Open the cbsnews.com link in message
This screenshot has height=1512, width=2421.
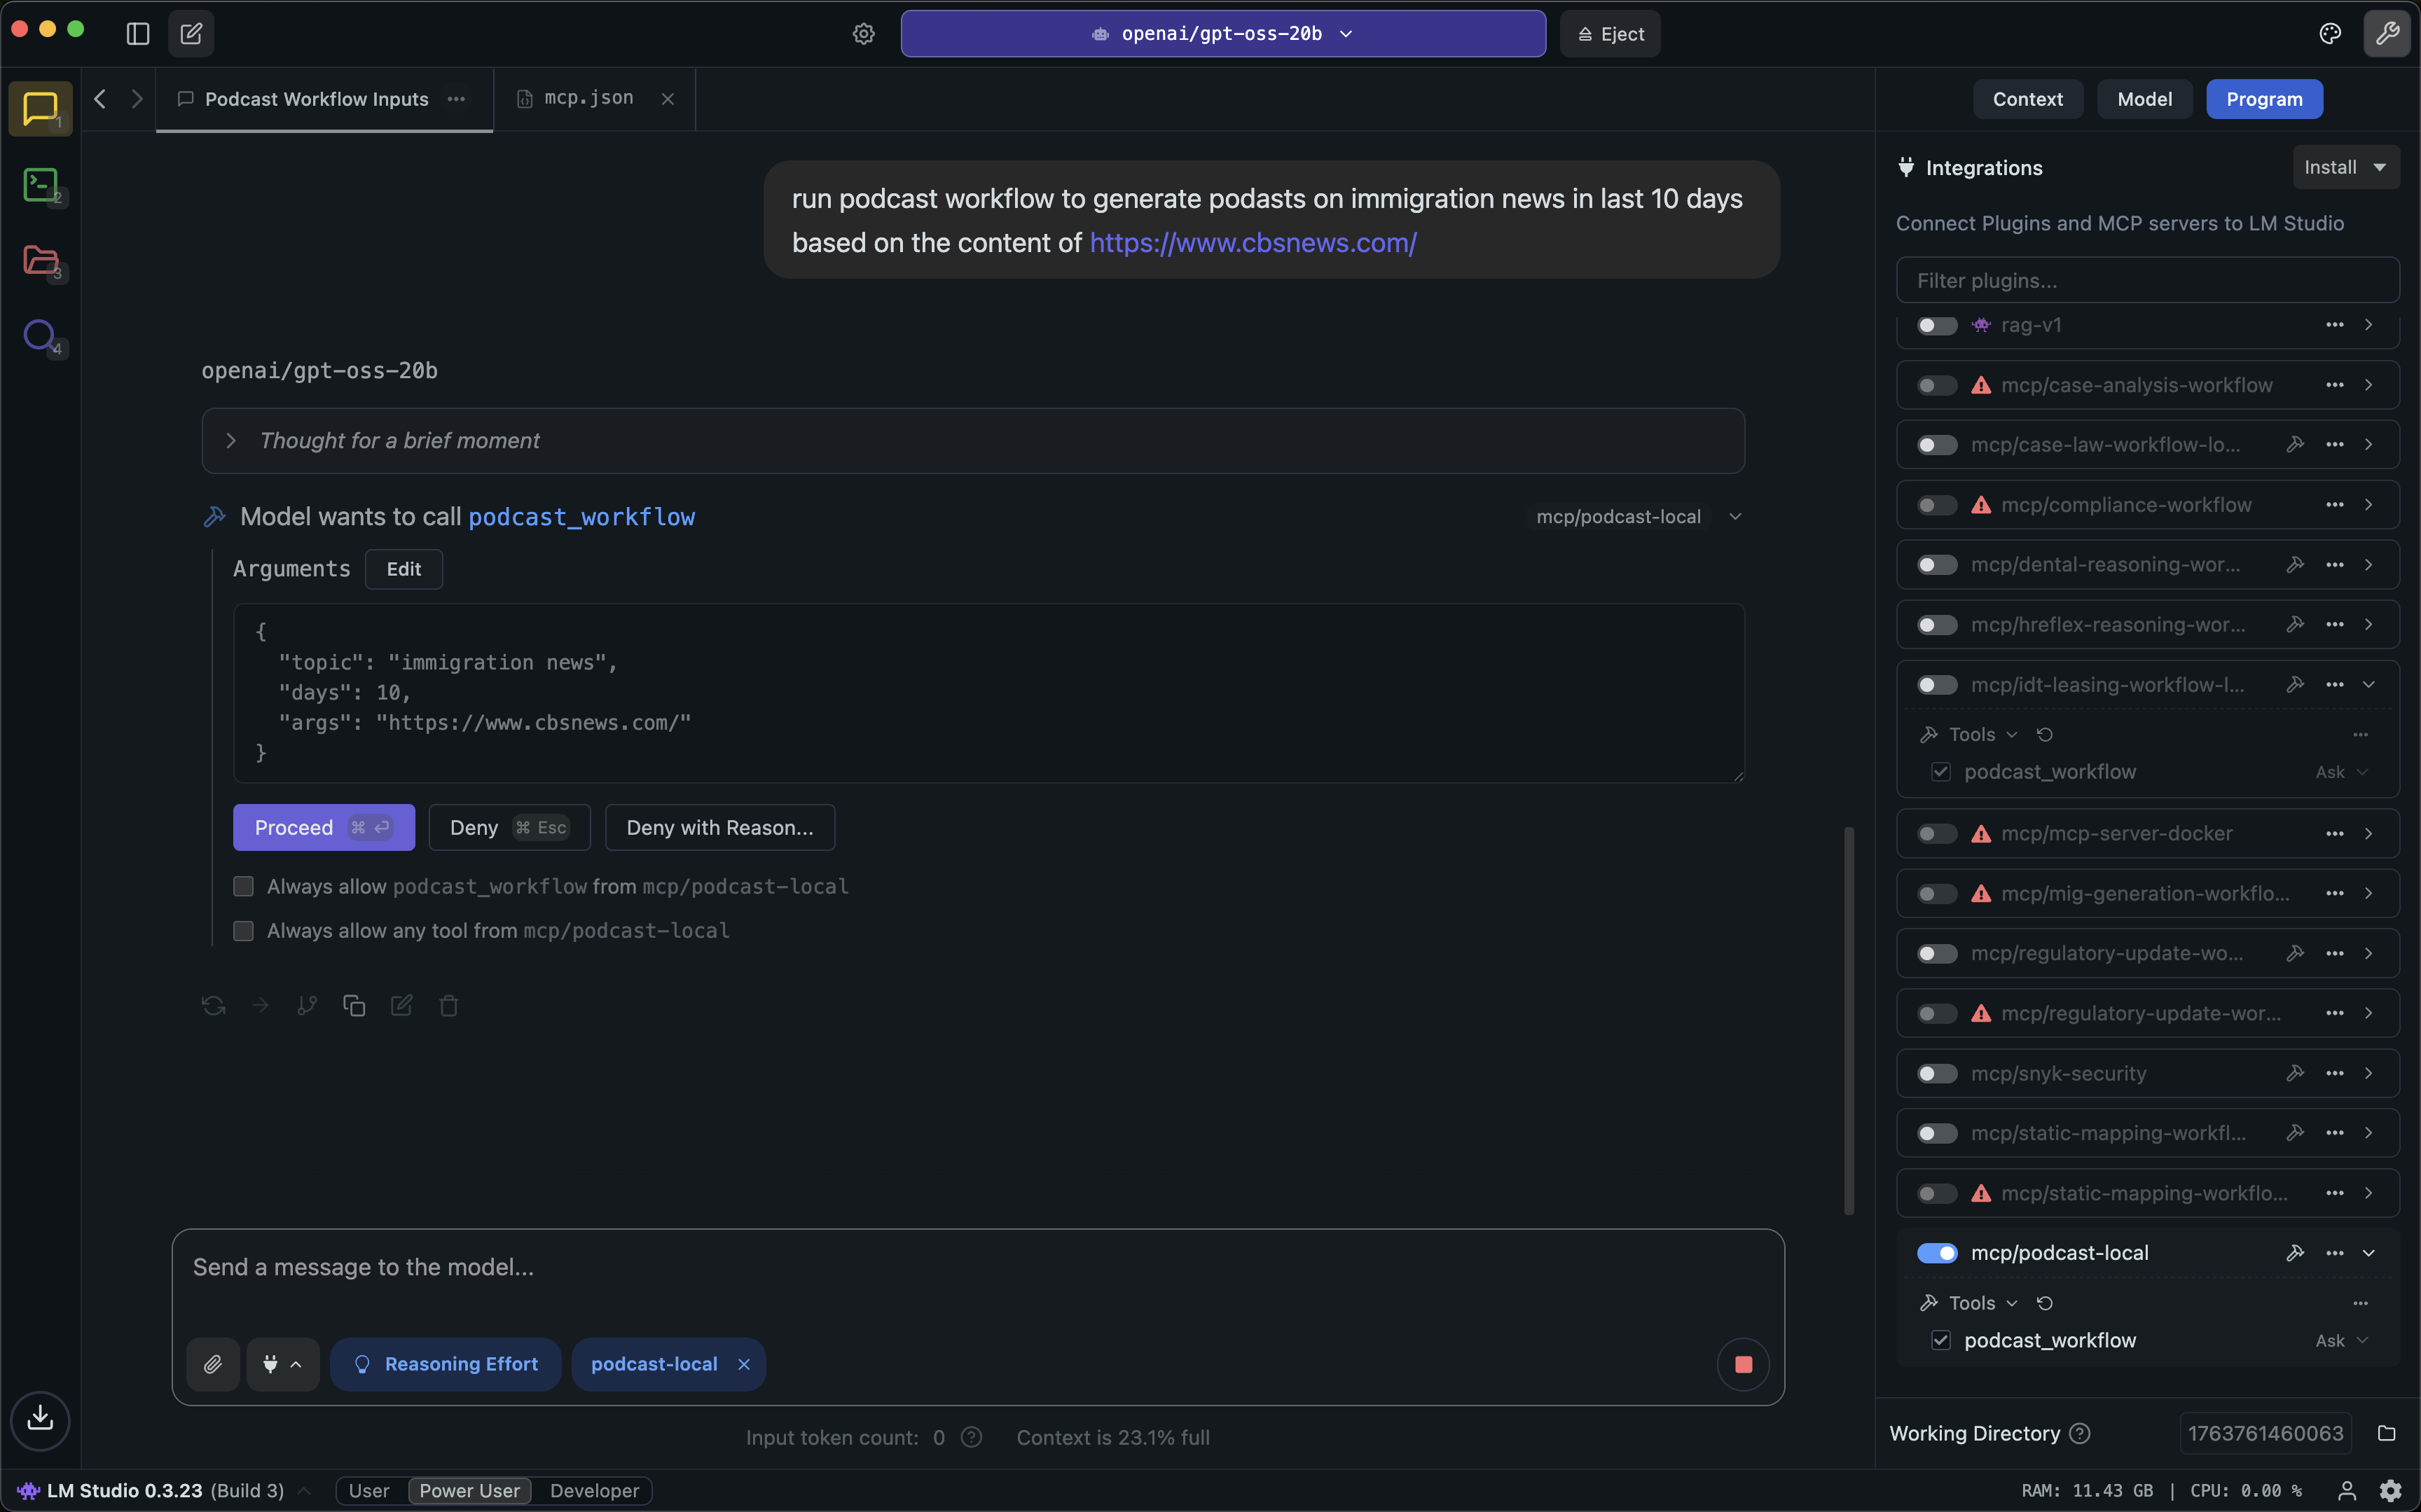coord(1252,243)
